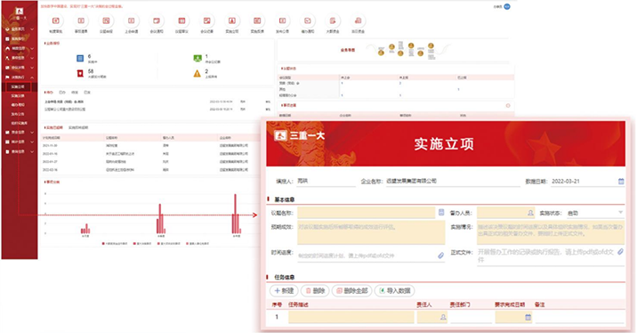Screen dimensions: 637x333
Task: Click the person picker icon in 督办人员 field
Action: click(530, 213)
